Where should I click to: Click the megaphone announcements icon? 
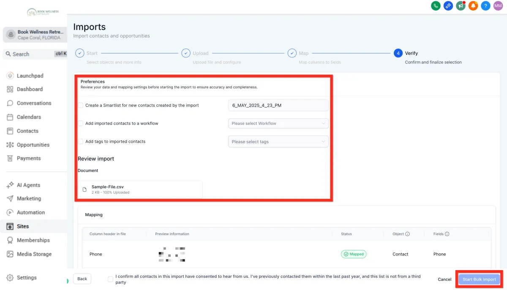pyautogui.click(x=461, y=6)
